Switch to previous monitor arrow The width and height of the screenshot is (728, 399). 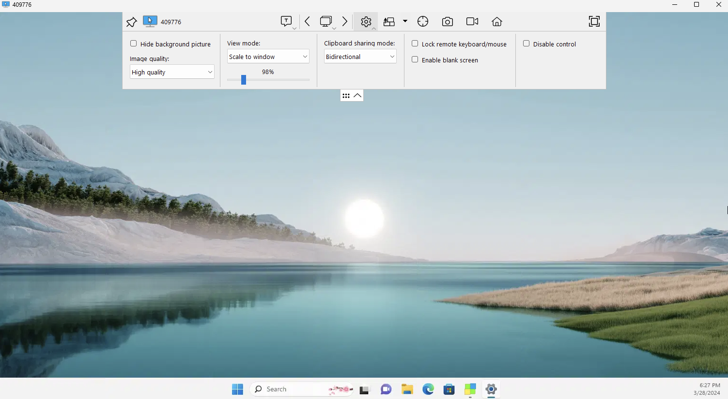pyautogui.click(x=307, y=21)
